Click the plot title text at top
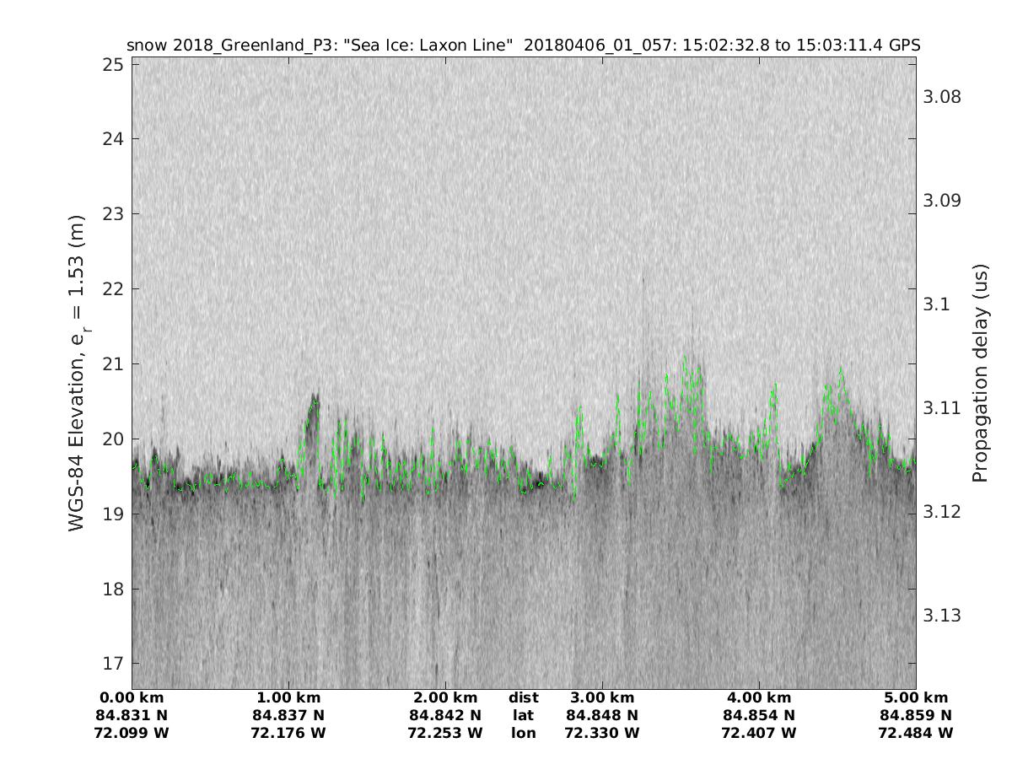Viewport: 1012px width, 759px height. tap(523, 45)
